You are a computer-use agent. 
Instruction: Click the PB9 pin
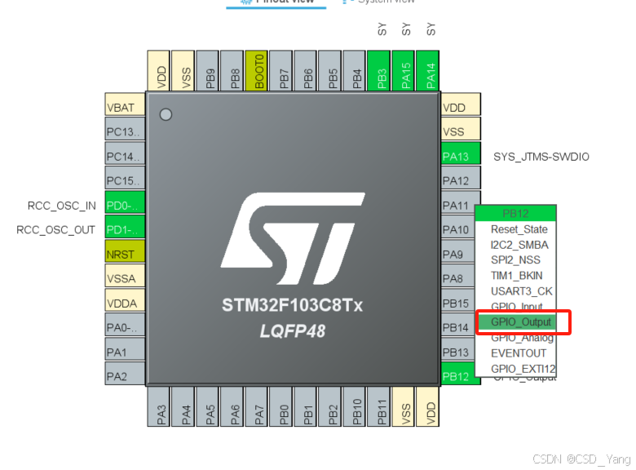pyautogui.click(x=207, y=71)
